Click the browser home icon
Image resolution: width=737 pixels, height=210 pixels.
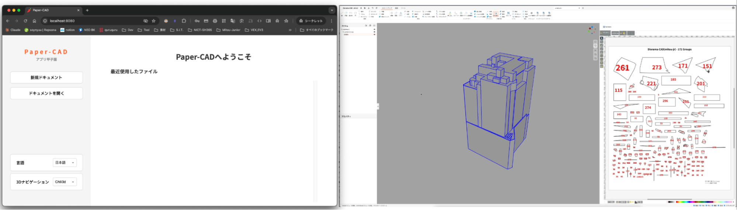click(x=34, y=21)
